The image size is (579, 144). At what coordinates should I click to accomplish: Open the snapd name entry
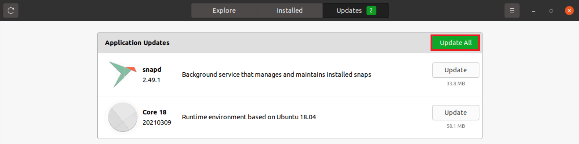click(x=152, y=70)
